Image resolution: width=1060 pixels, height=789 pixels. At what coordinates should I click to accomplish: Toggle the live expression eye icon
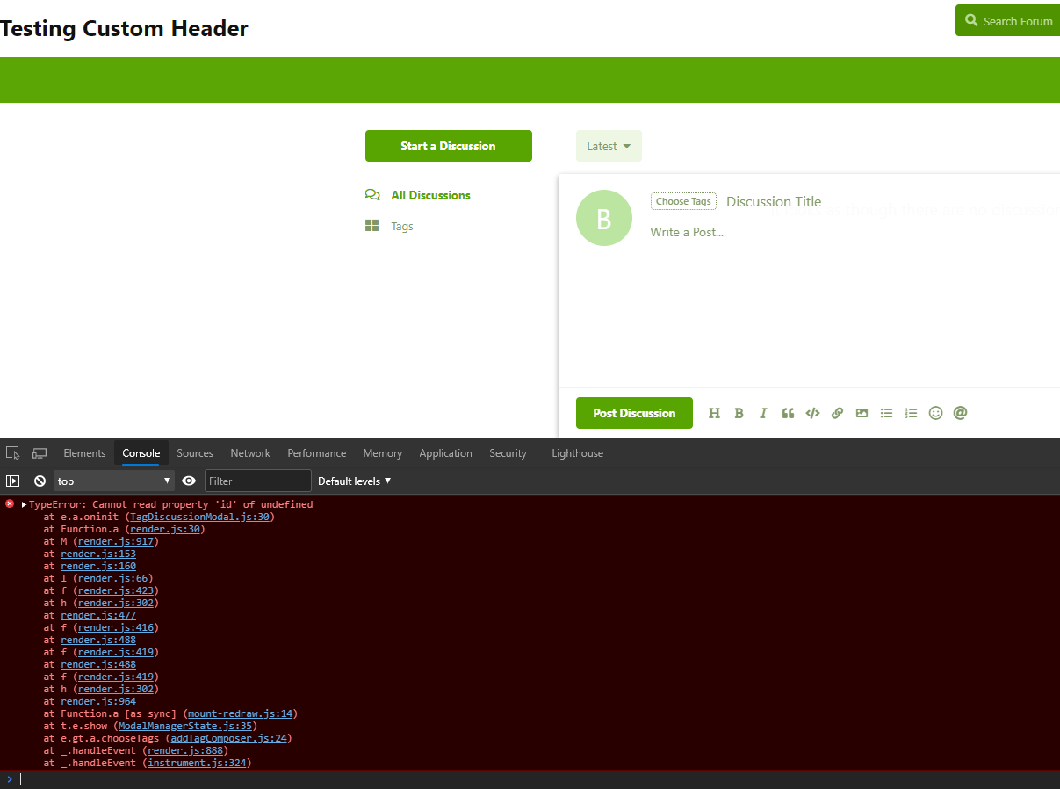click(x=189, y=481)
